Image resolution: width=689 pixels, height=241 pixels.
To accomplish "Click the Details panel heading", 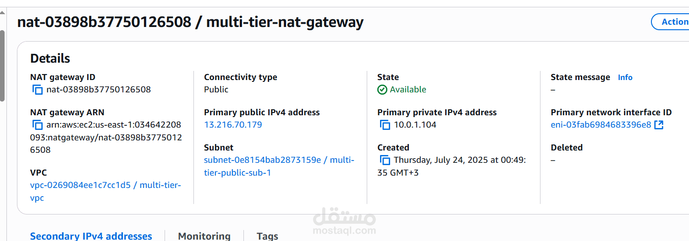I will (x=50, y=59).
